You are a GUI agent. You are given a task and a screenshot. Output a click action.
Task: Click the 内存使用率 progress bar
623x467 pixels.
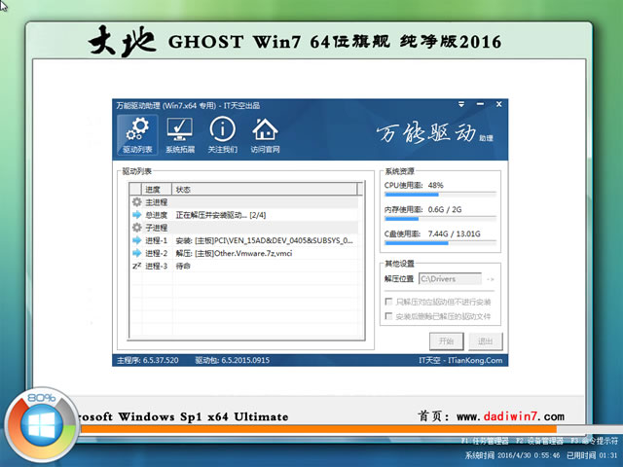(x=440, y=219)
